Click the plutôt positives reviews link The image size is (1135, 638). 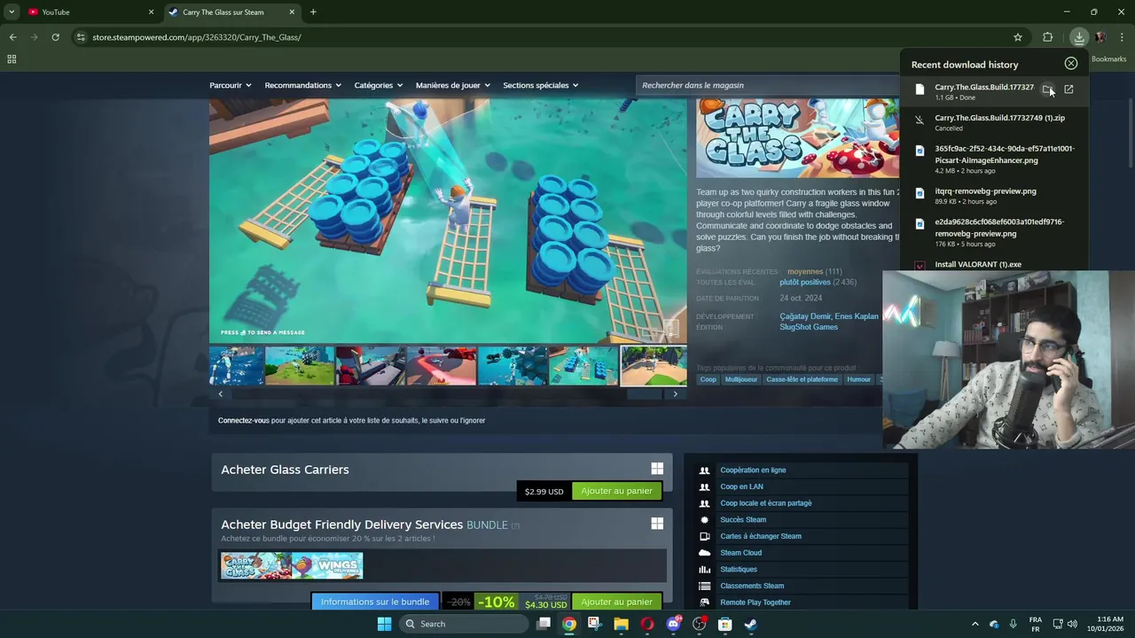(x=805, y=282)
